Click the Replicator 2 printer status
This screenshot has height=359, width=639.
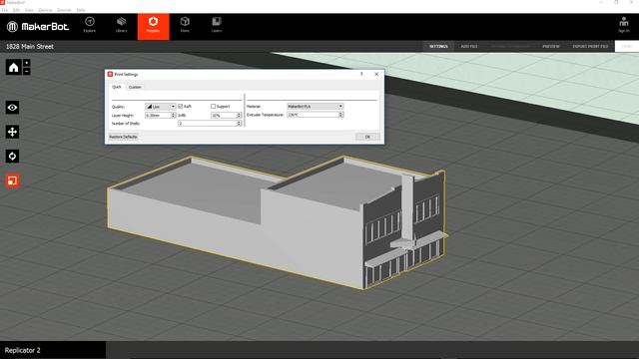23,350
